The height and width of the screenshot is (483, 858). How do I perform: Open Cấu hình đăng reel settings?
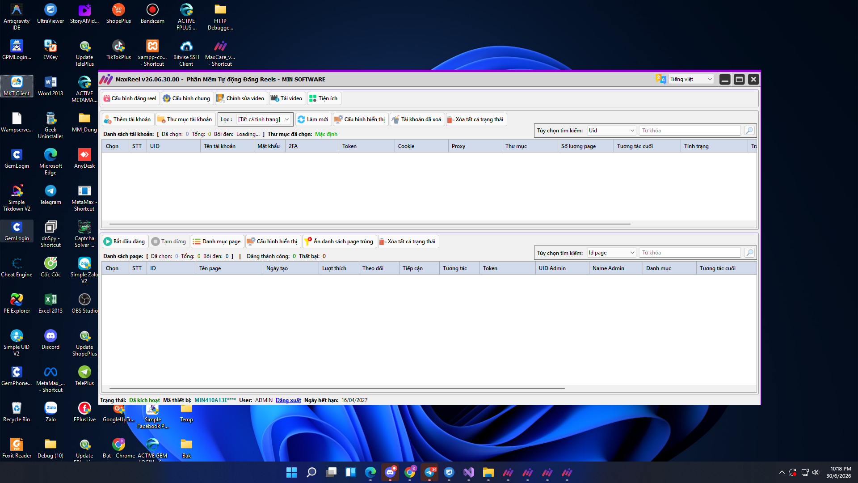pos(130,98)
